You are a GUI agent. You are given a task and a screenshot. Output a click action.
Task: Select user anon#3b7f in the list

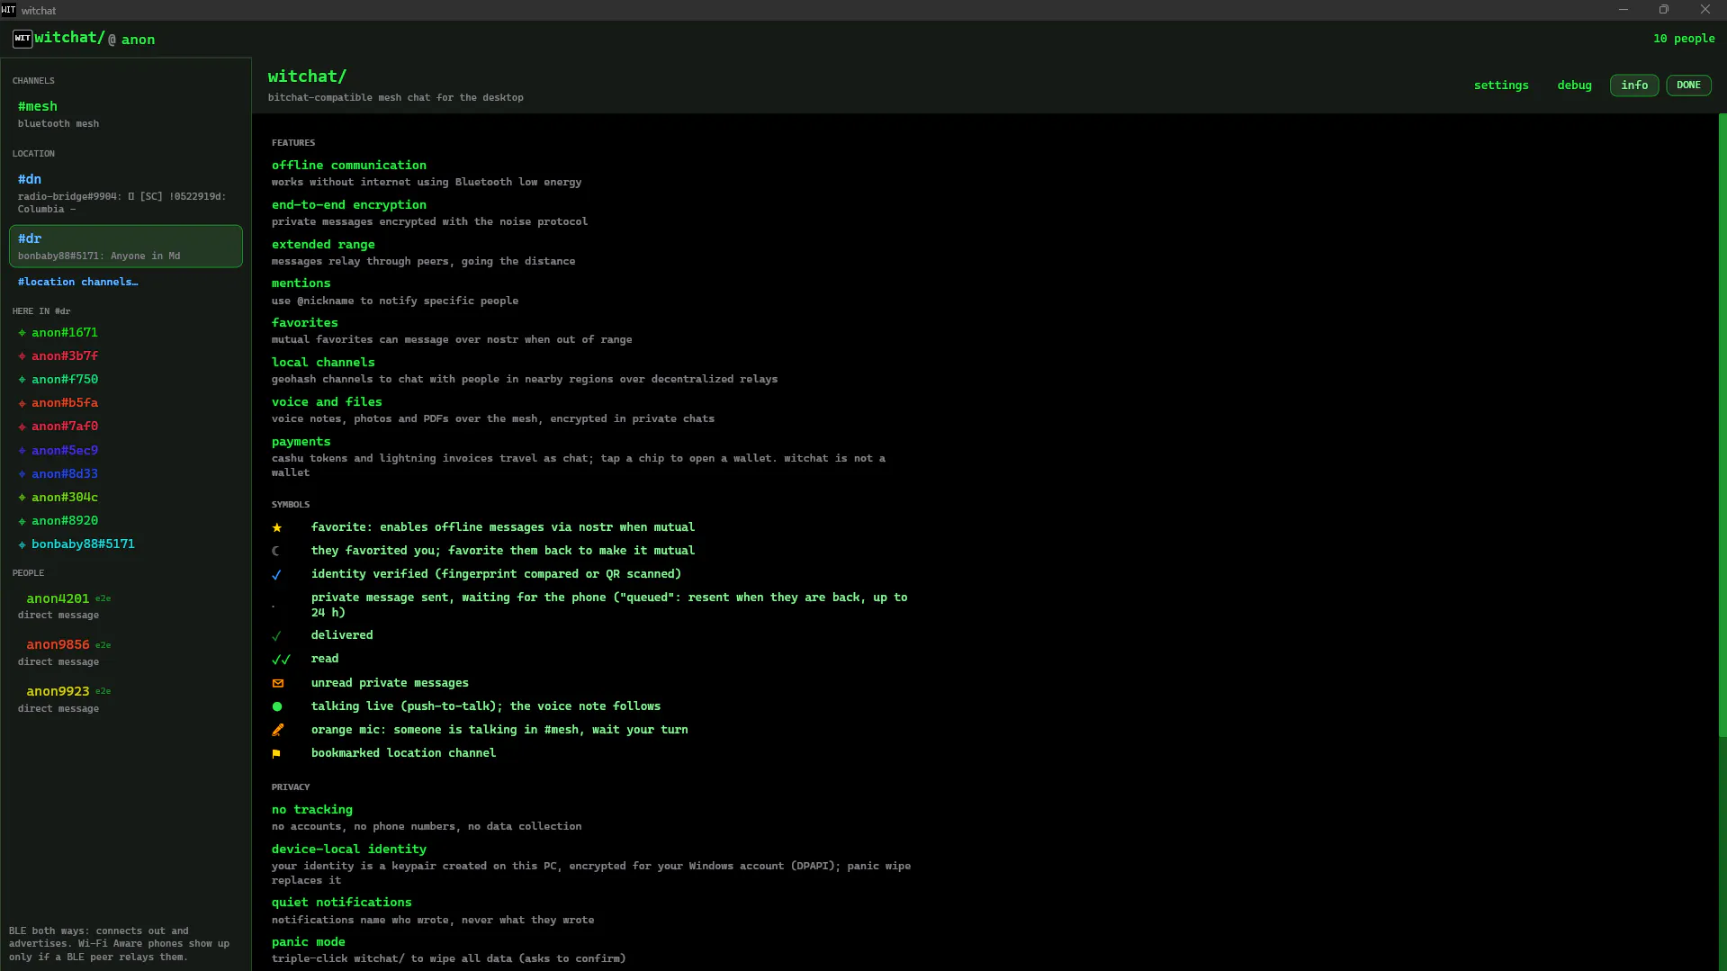[x=65, y=356]
